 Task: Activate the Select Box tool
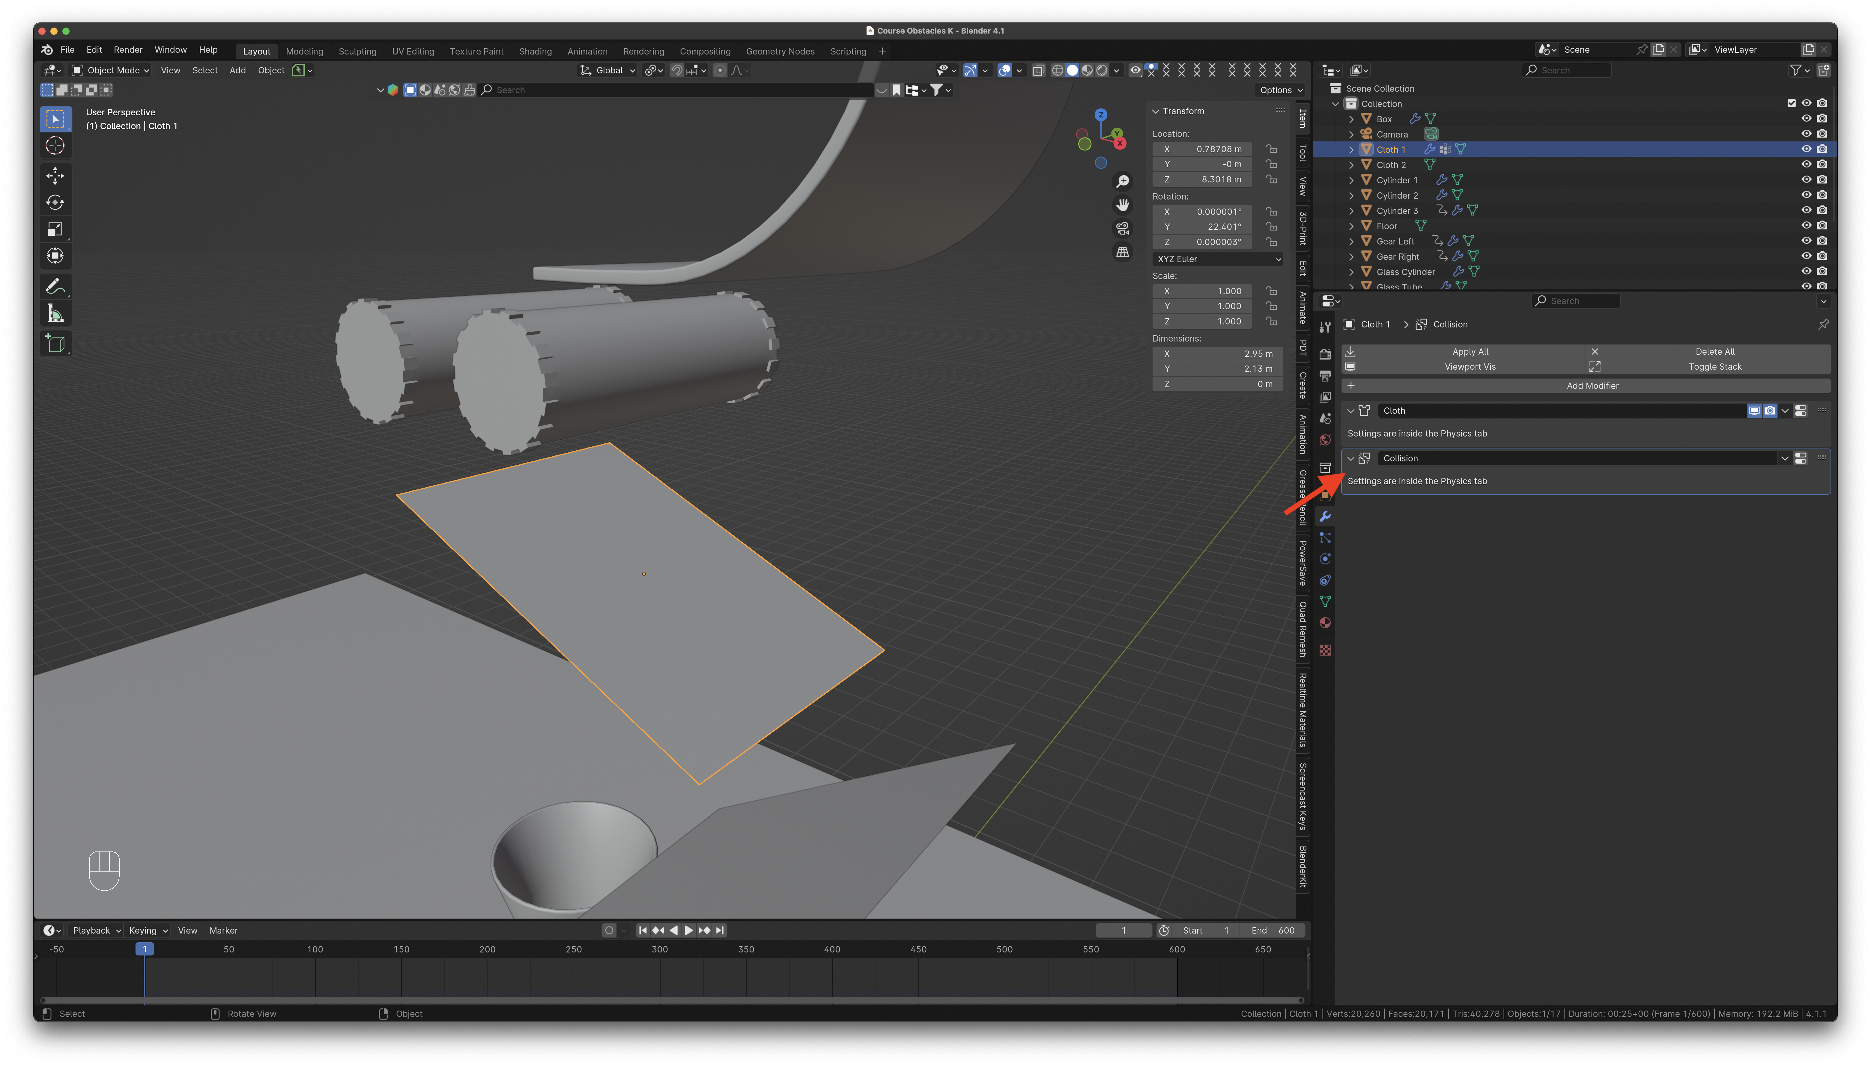pos(55,119)
